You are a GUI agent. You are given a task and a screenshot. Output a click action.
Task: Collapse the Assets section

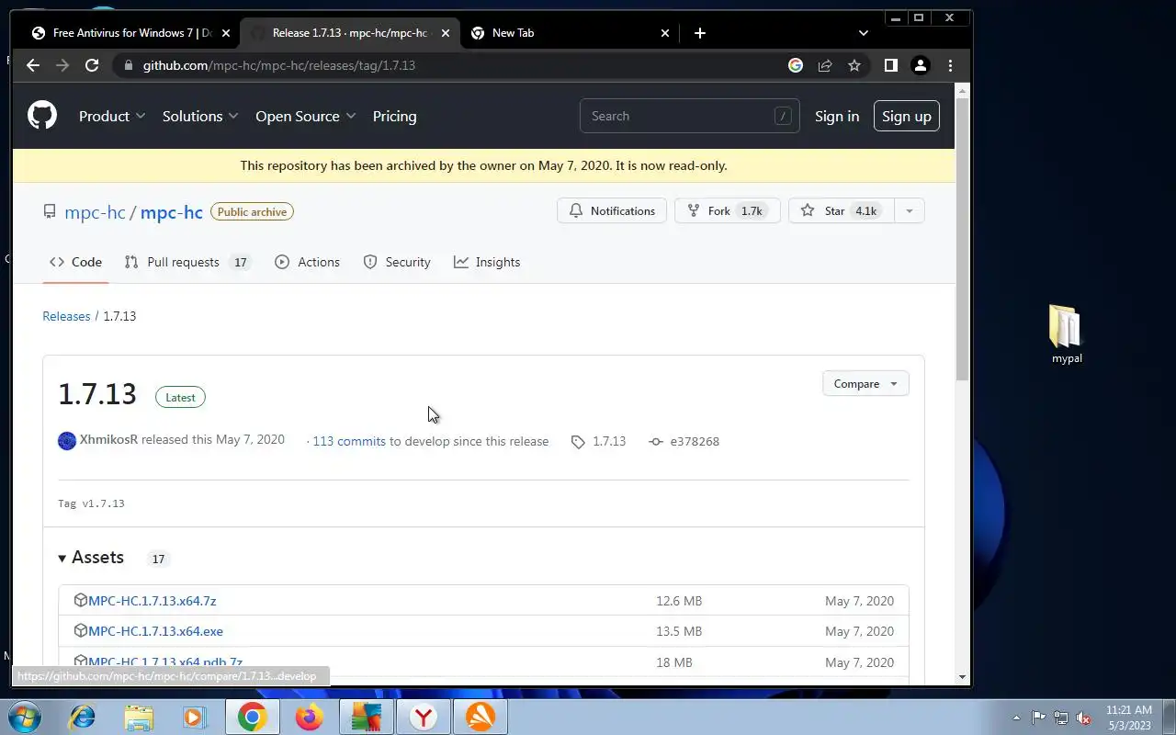90,558
